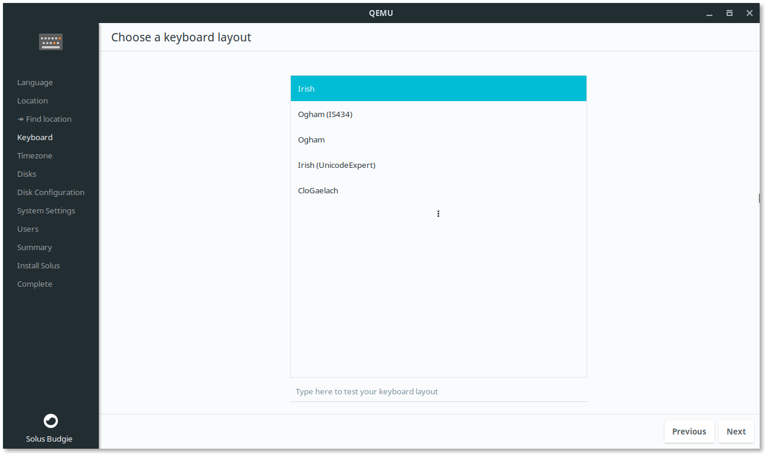
Task: Maximize the QEMU window
Action: pos(730,13)
